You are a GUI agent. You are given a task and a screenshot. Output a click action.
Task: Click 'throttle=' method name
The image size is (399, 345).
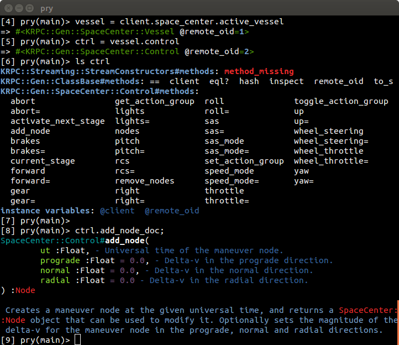[x=227, y=201]
